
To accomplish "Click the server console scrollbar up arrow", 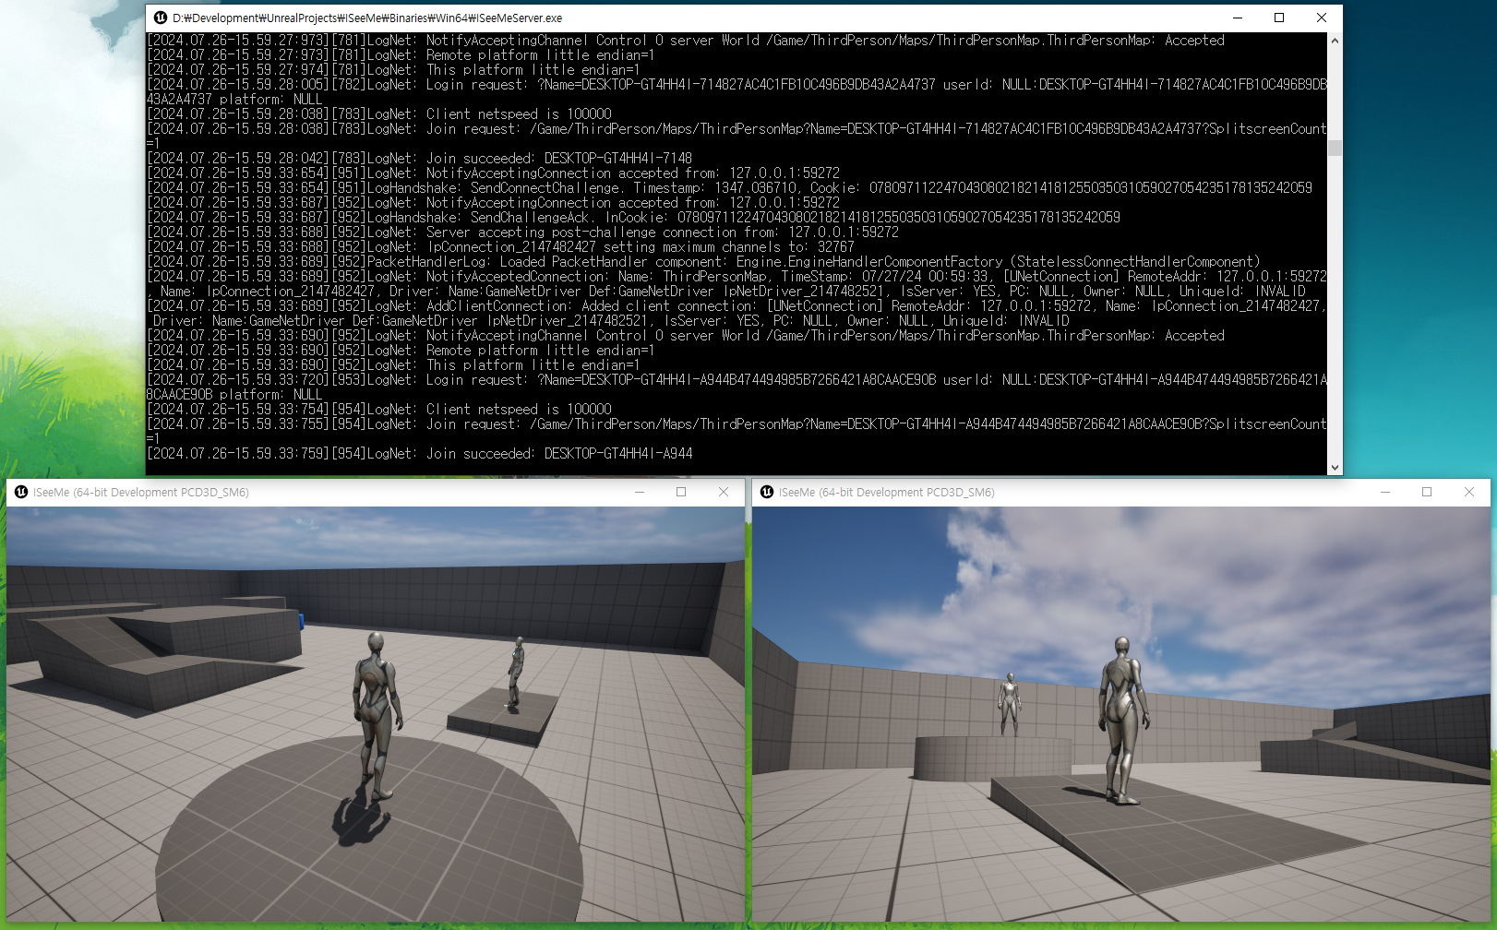I will [1335, 41].
